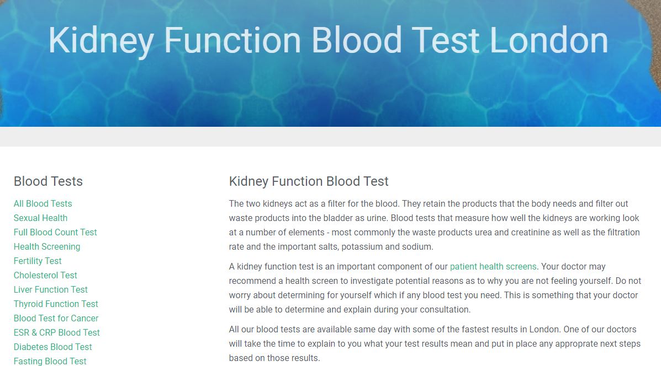Select Health Screening in the sidebar

47,246
